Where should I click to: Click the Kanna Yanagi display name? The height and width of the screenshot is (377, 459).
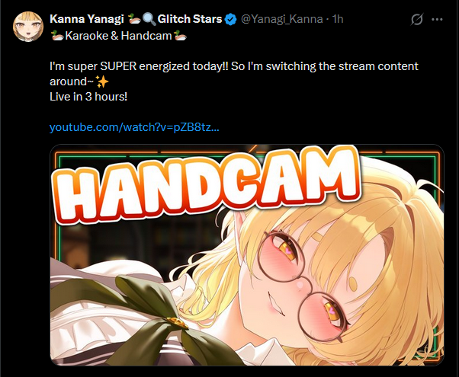87,19
